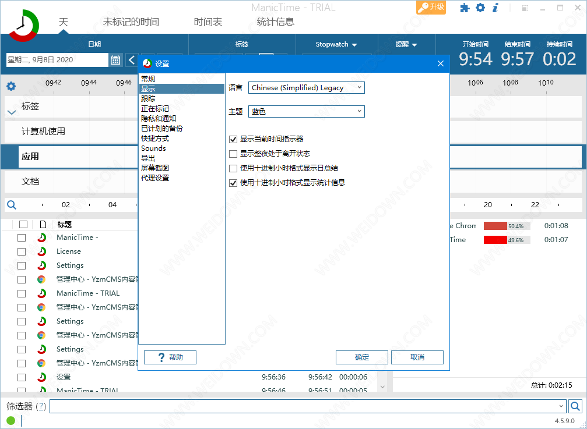Click the previous day arrow button
Image resolution: width=587 pixels, height=429 pixels.
(132, 60)
